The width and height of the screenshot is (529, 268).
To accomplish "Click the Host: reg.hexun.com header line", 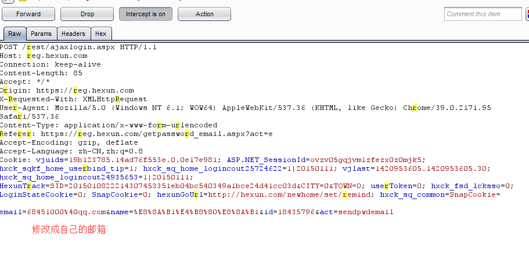I will [44, 56].
